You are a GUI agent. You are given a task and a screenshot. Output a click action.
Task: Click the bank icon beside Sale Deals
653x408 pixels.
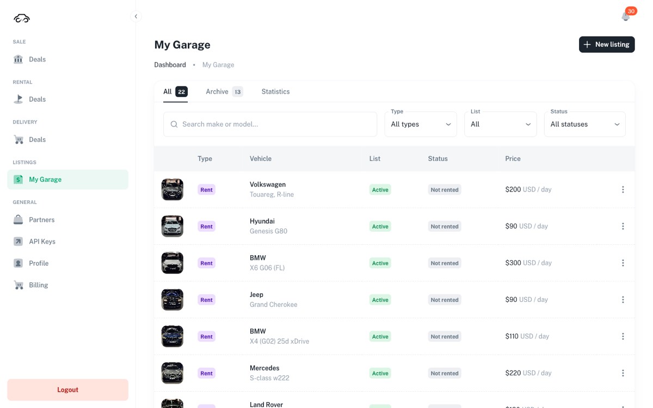(19, 59)
